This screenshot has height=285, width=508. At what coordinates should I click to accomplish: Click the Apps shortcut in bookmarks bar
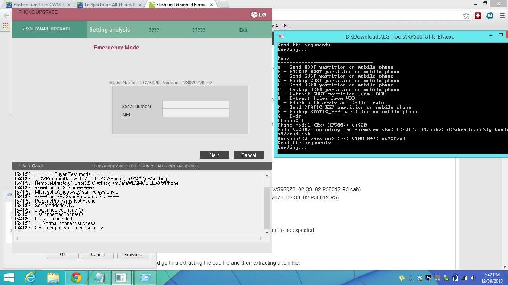5,26
